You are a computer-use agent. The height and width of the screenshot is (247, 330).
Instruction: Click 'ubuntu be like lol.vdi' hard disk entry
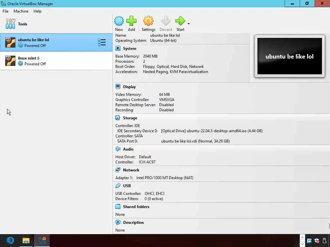pyautogui.click(x=195, y=141)
